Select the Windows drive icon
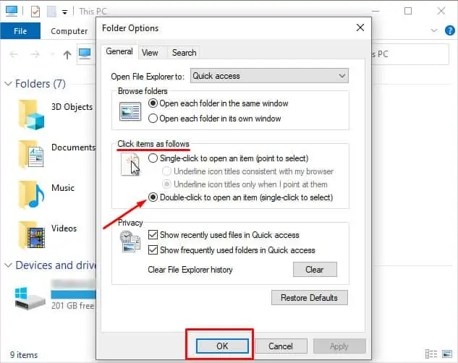The image size is (458, 363). (x=30, y=299)
